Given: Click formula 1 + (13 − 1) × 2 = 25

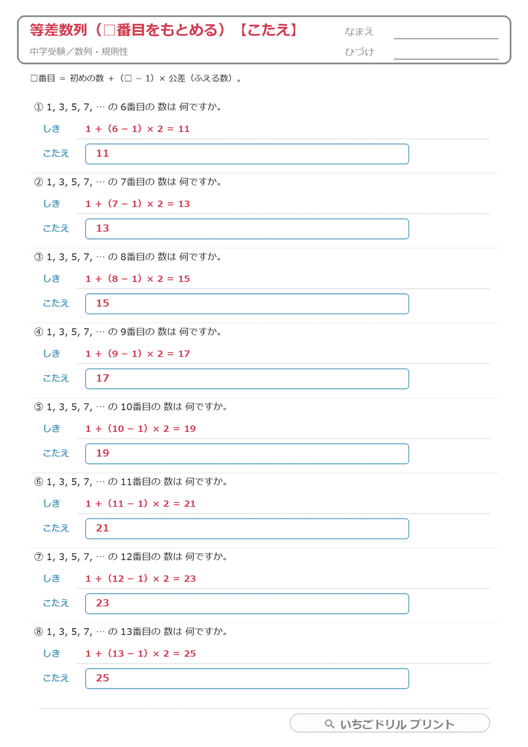Looking at the screenshot, I should tap(141, 654).
